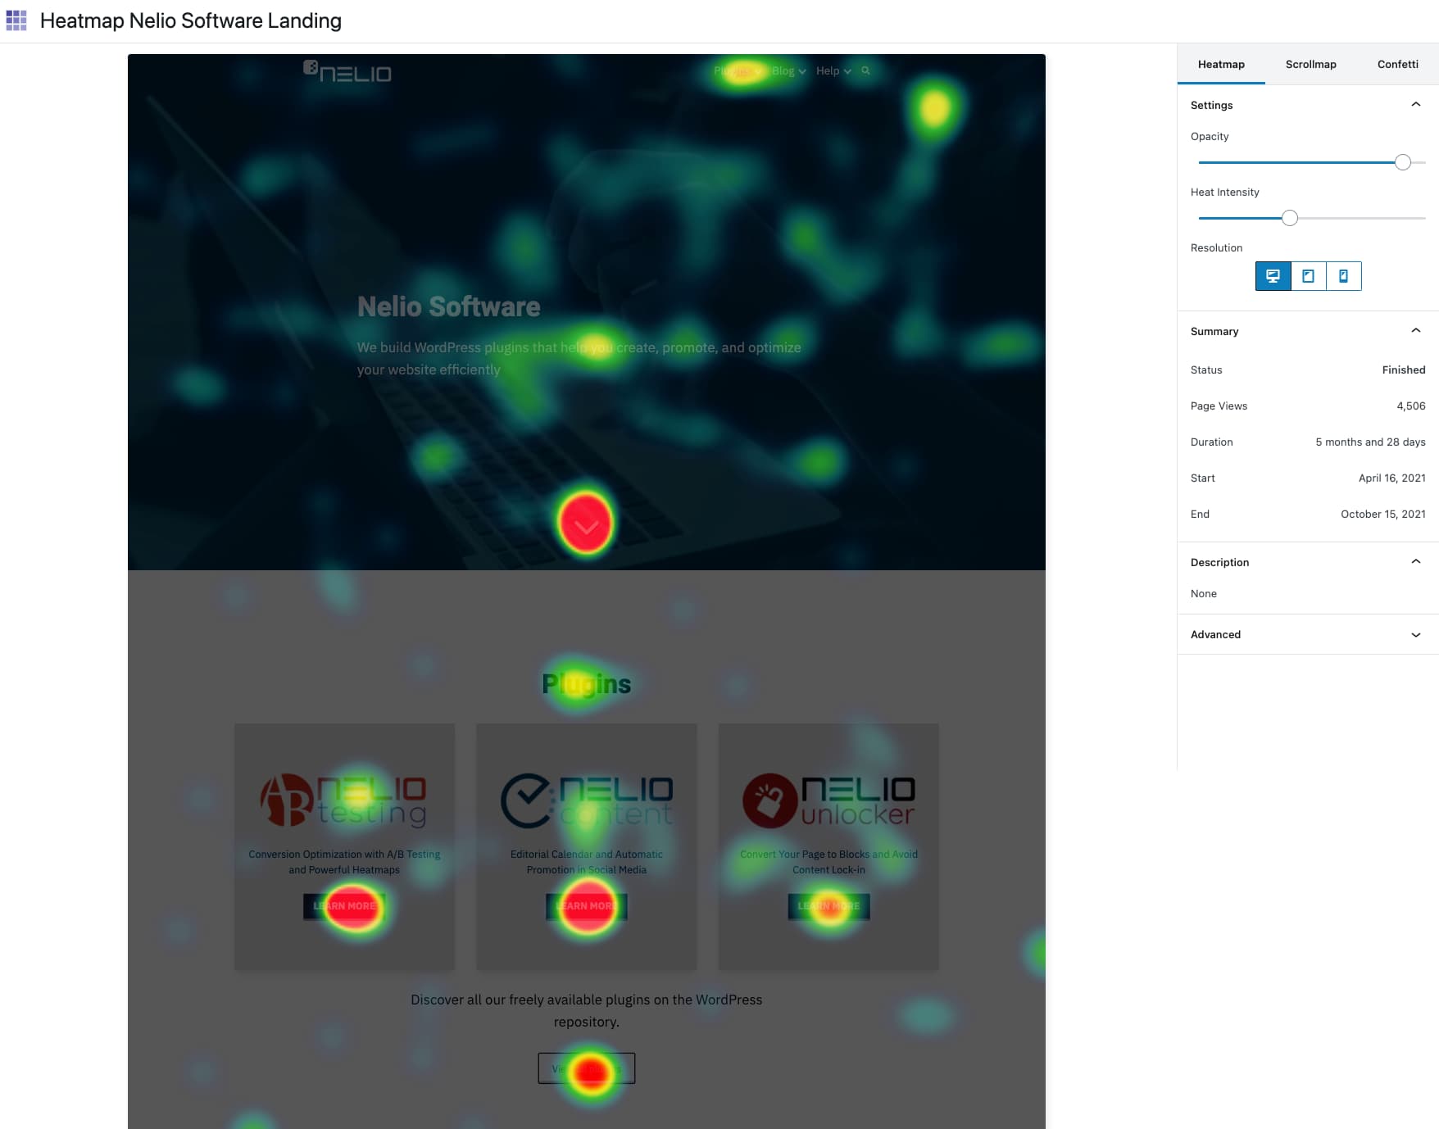Switch to the Scrollmap tab
Image resolution: width=1439 pixels, height=1129 pixels.
click(x=1310, y=64)
